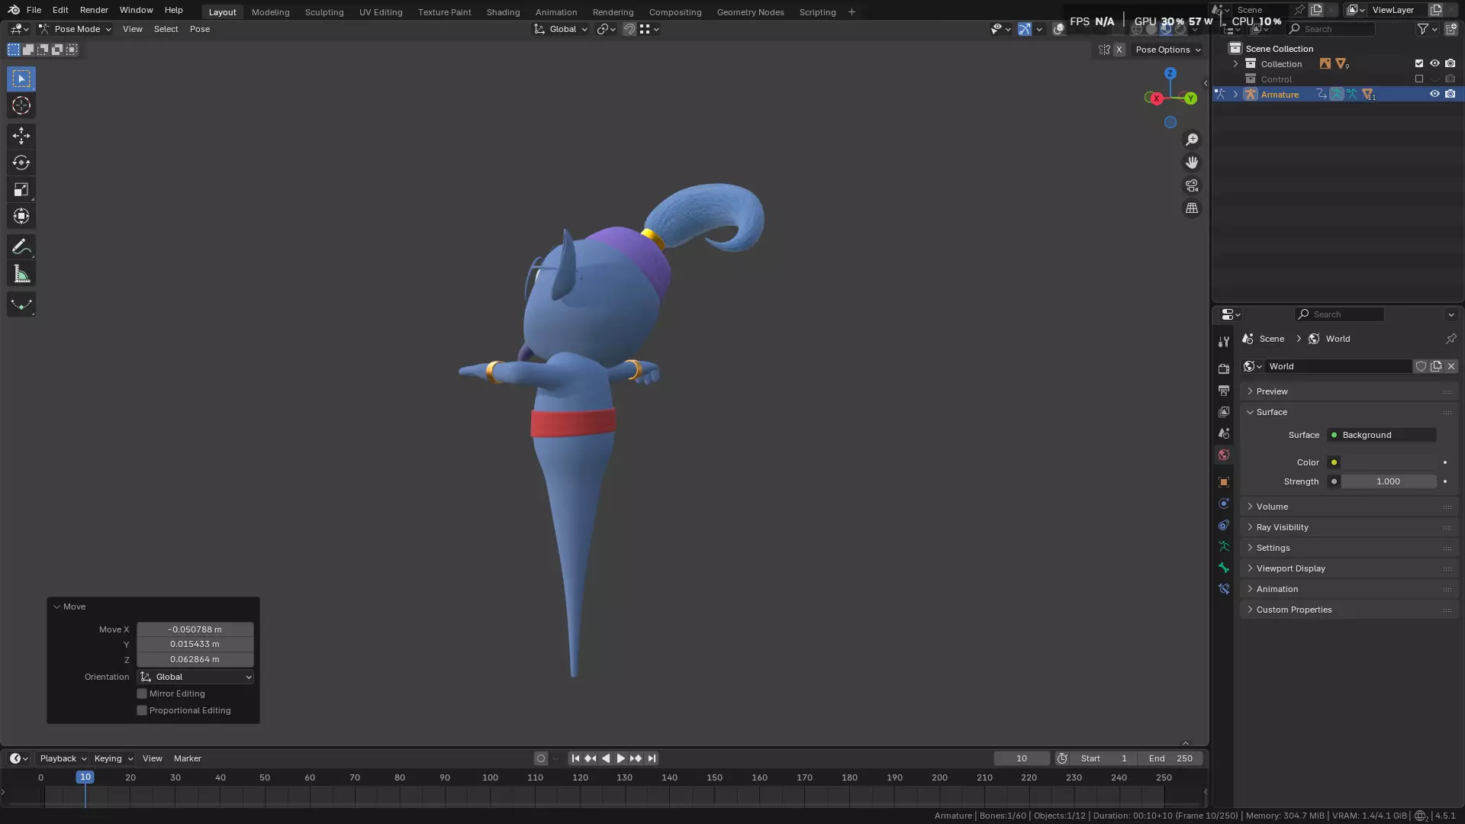Image resolution: width=1465 pixels, height=824 pixels.
Task: Click the viewport zoom magnifier icon
Action: (1192, 140)
